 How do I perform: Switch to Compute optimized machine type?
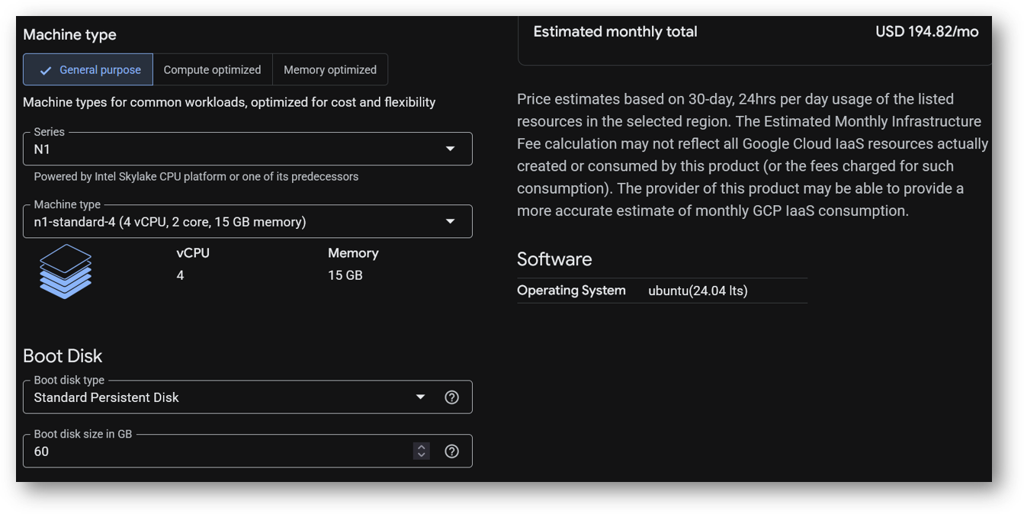click(212, 69)
